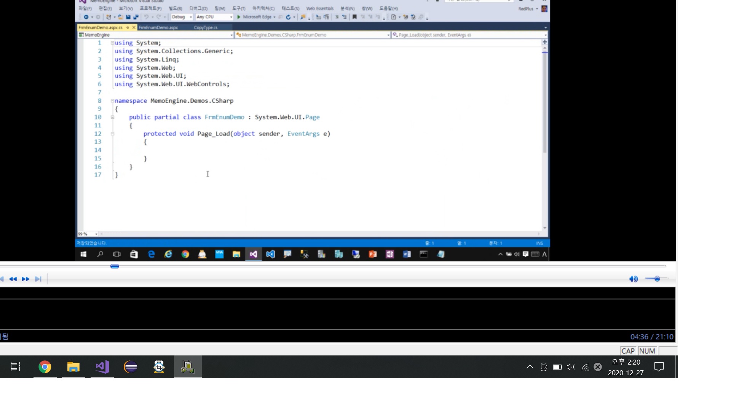This screenshot has width=731, height=411.
Task: Open the Page_Load member dropdown
Action: pos(469,35)
